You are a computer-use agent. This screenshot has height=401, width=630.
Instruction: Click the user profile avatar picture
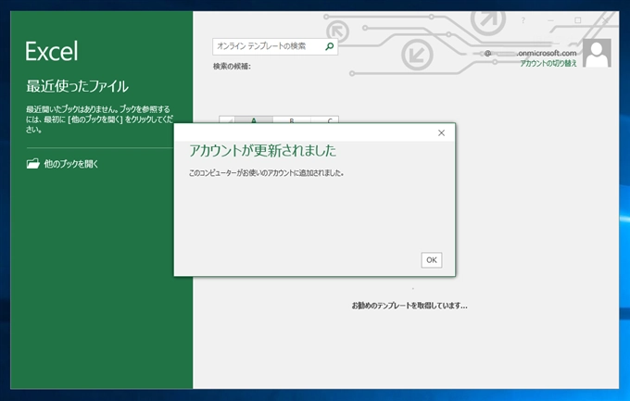point(597,53)
